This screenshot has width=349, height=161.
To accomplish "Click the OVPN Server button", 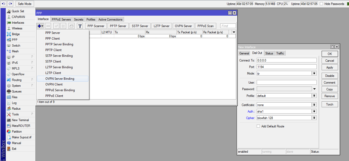I will click(x=183, y=26).
